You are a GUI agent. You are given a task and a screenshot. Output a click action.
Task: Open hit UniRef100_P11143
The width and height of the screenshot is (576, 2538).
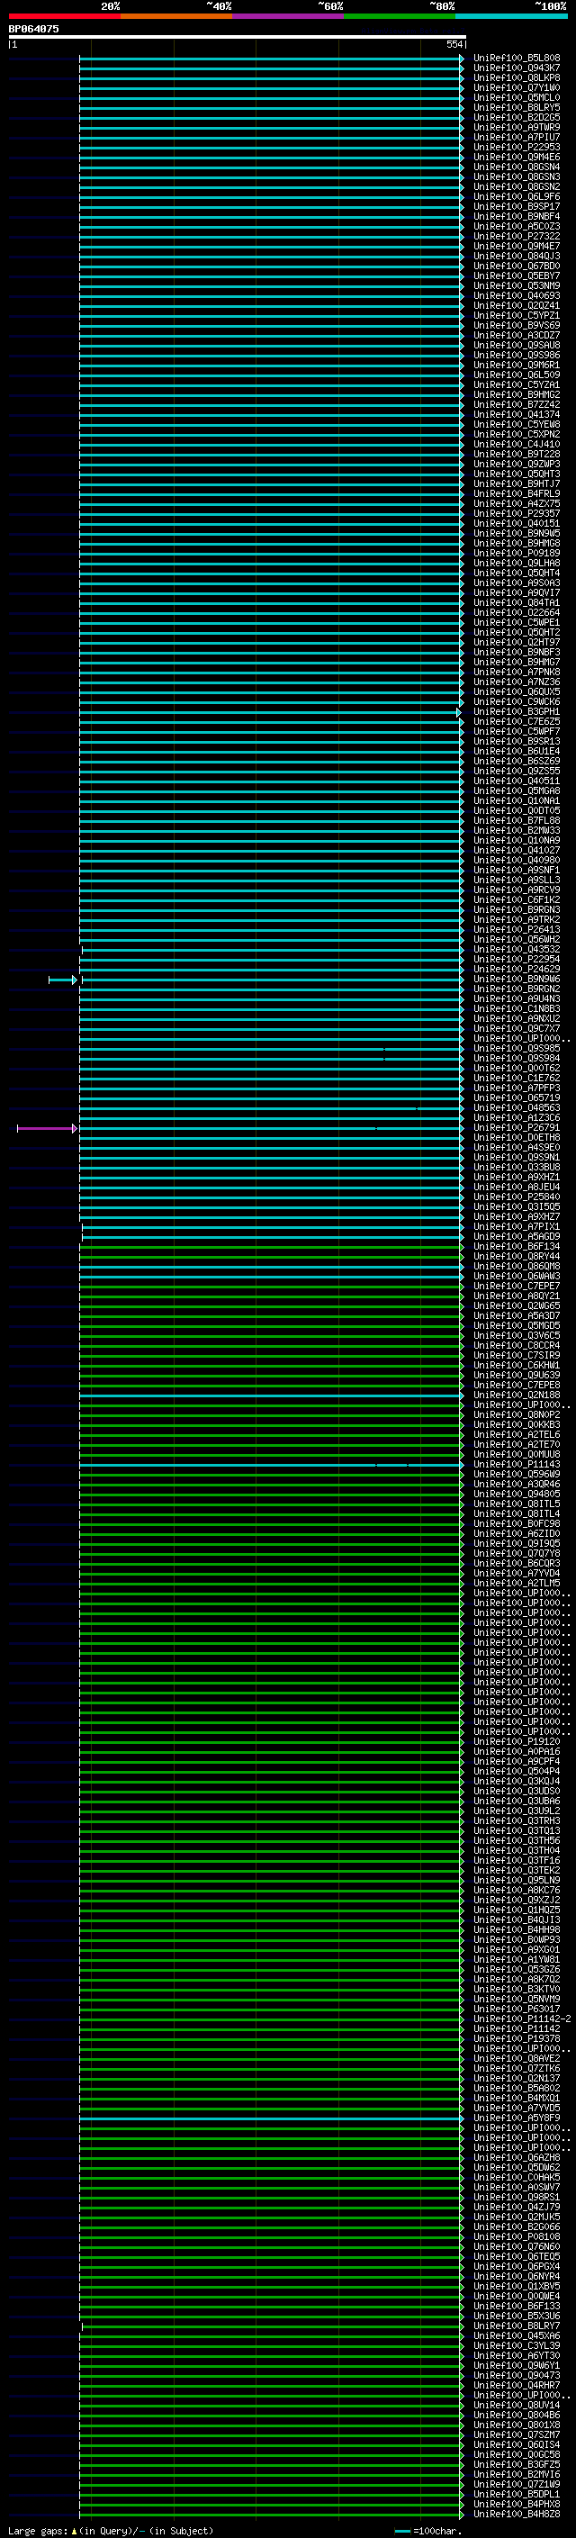tap(517, 1464)
